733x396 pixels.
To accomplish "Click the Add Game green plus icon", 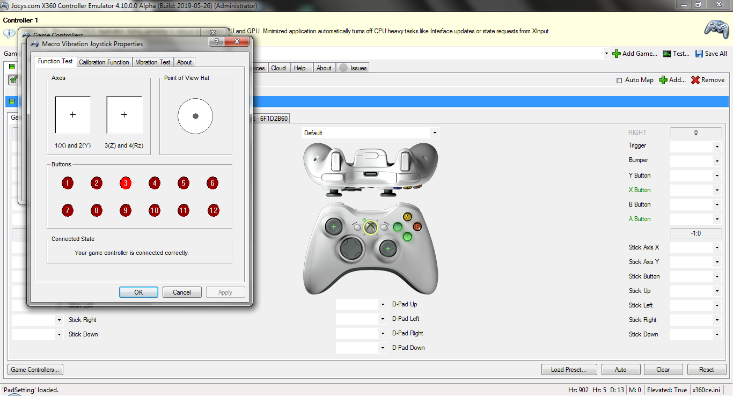I will point(617,54).
